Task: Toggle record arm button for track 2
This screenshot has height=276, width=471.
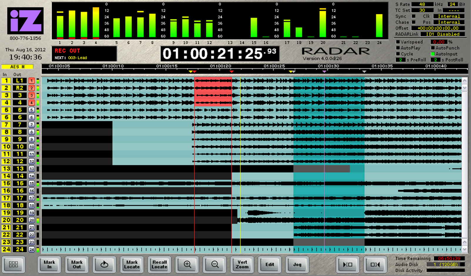Action: (x=31, y=88)
